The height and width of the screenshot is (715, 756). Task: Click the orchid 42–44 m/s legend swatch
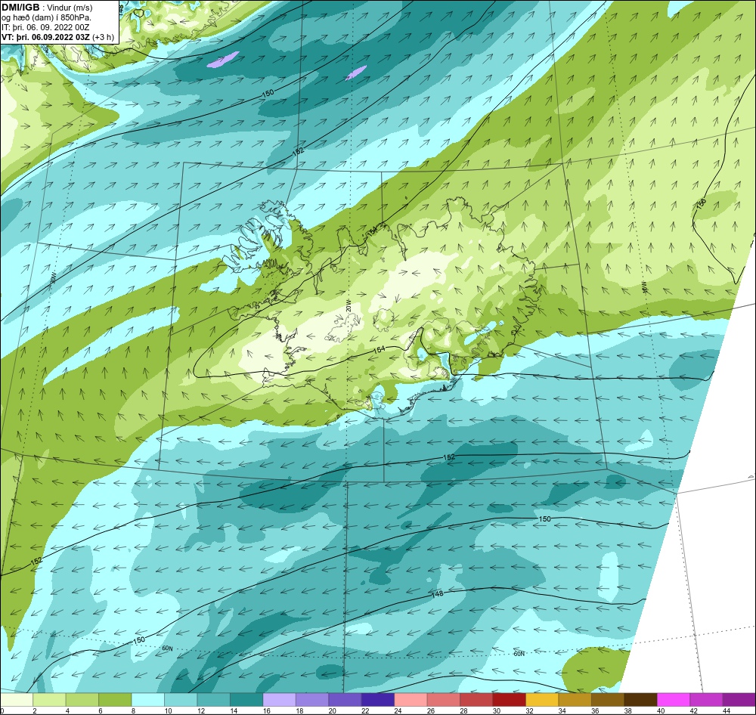[x=706, y=700]
